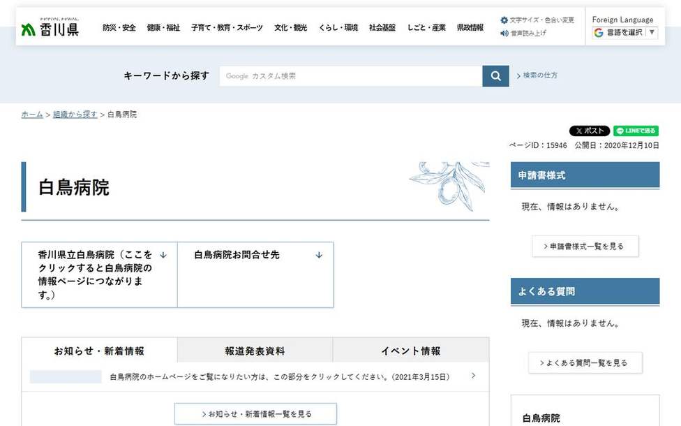Click the 申請書様式 section header
The image size is (681, 426).
click(x=585, y=175)
